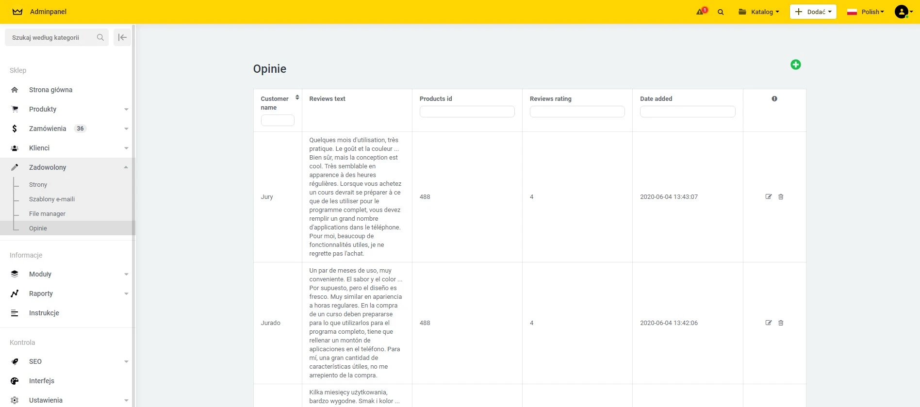Screen dimensions: 920x407
Task: Go to File manager in sidebar
Action: pos(47,213)
